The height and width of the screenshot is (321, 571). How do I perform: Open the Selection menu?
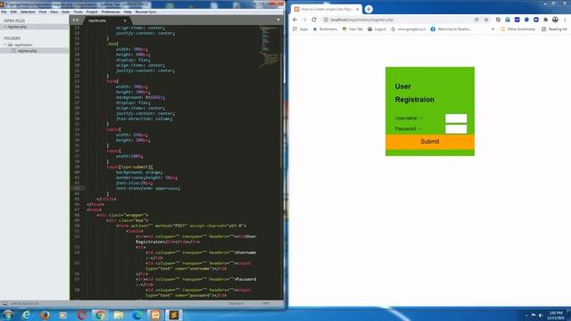(28, 12)
